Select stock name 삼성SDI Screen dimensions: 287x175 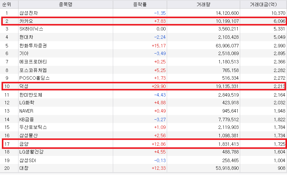pyautogui.click(x=28, y=160)
